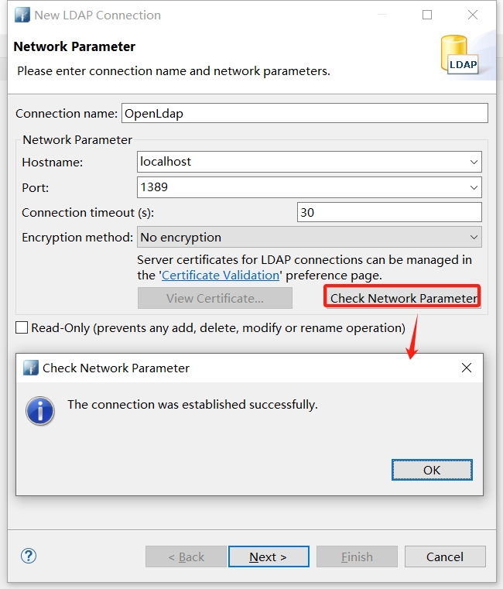Viewport: 503px width, 589px height.
Task: Open the Port dropdown list
Action: pyautogui.click(x=474, y=187)
